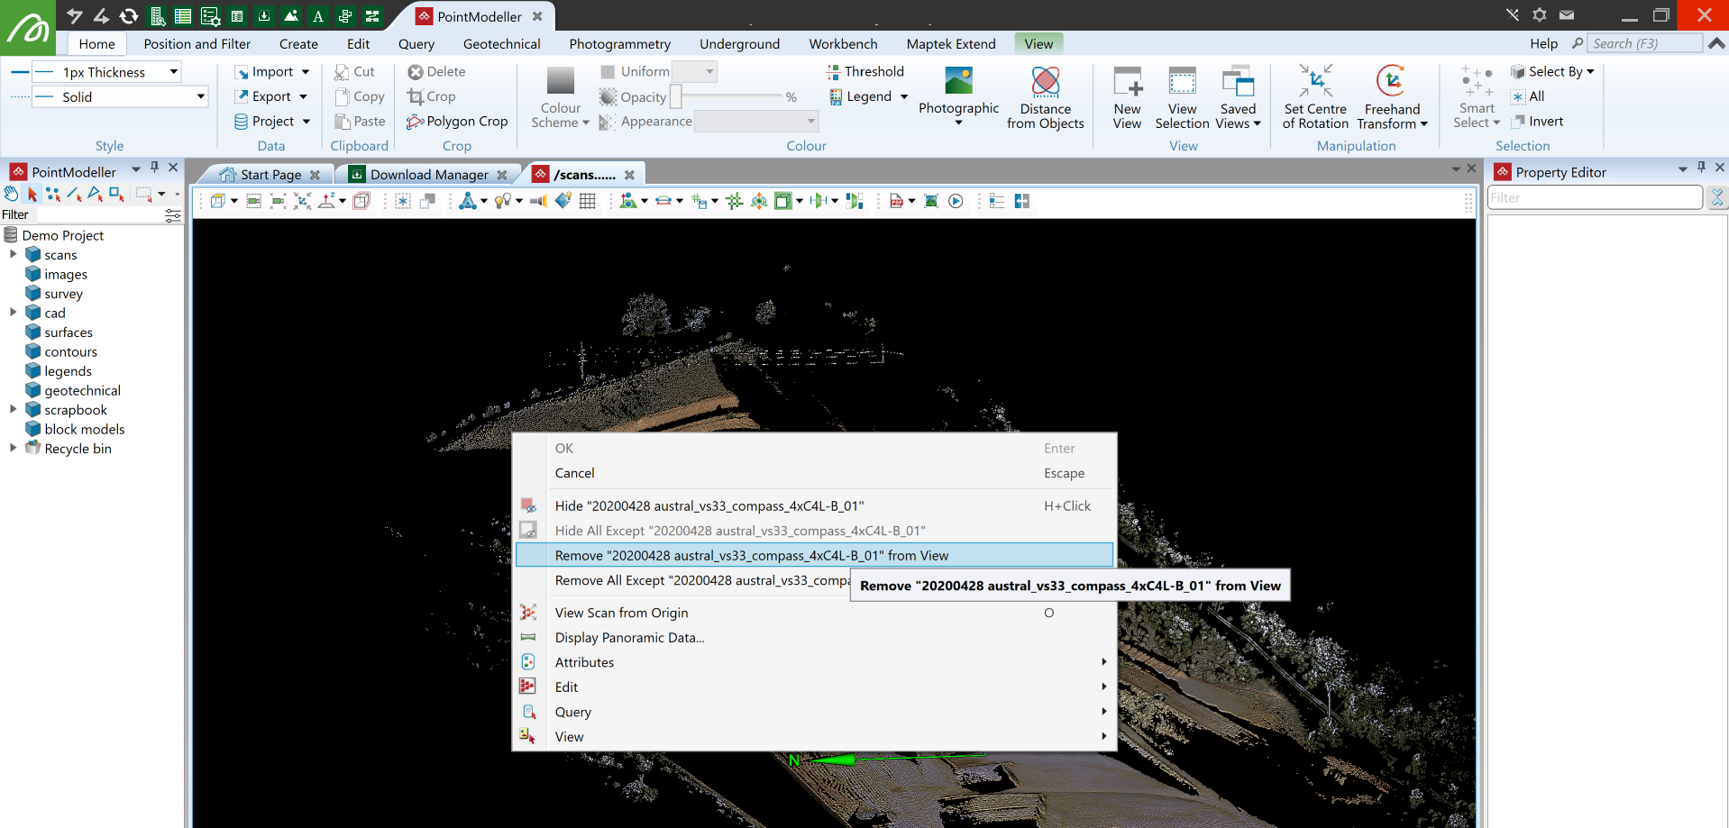1729x828 pixels.
Task: Choose View Scan from Origin
Action: click(621, 613)
